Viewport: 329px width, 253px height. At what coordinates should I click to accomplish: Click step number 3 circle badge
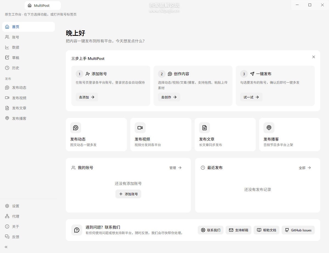[x=244, y=74]
